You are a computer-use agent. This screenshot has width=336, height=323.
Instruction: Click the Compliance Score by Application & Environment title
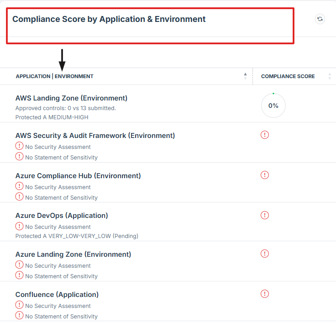click(x=109, y=19)
